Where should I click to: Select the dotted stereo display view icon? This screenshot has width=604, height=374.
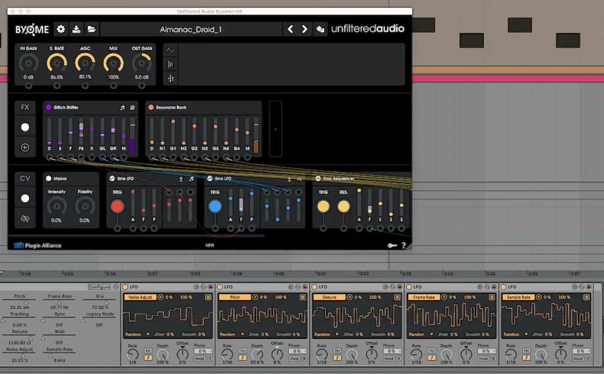(x=170, y=78)
